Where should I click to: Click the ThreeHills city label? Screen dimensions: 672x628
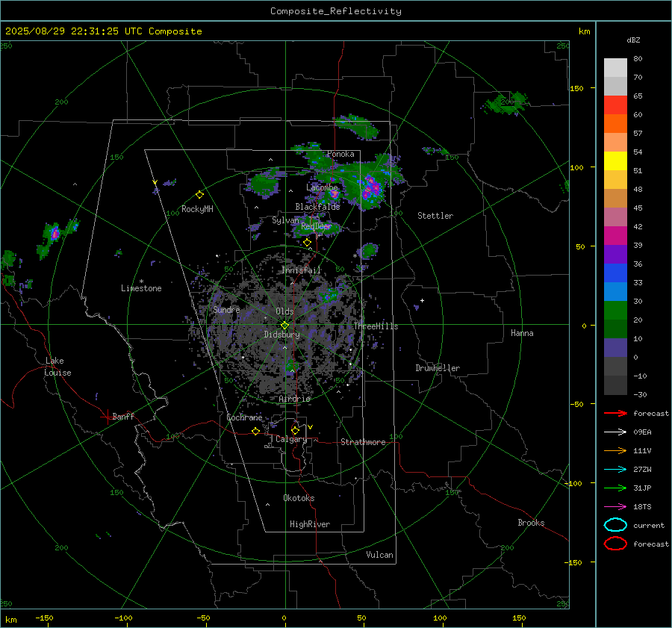point(376,326)
